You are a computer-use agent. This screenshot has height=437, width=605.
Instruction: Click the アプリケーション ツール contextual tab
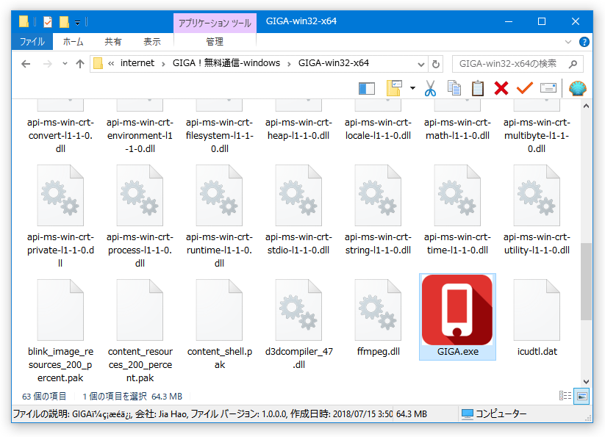(215, 23)
